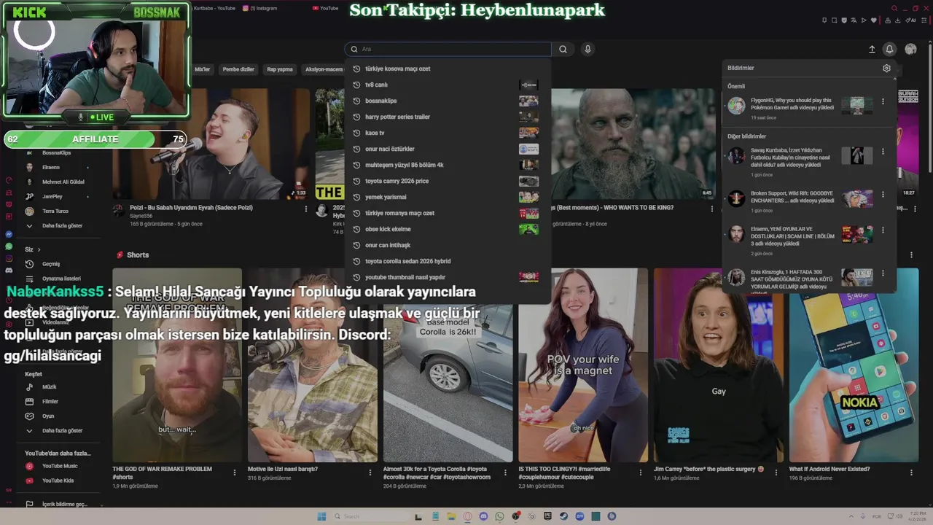This screenshot has height=525, width=933.
Task: Open the browser translate icon
Action: click(854, 20)
